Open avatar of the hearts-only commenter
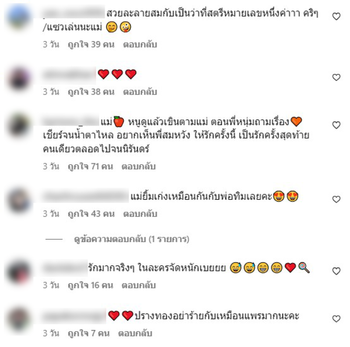 19,79
